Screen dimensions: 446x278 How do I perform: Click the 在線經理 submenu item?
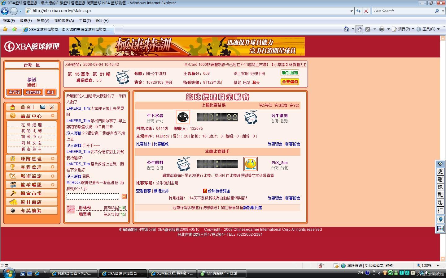[32, 125]
